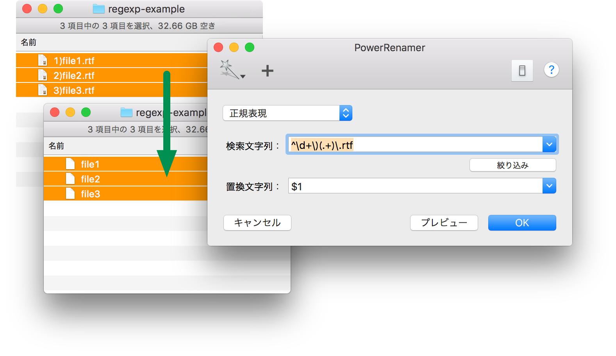This screenshot has width=616, height=356.
Task: Click the 2)file2.rtf document icon
Action: click(x=43, y=75)
